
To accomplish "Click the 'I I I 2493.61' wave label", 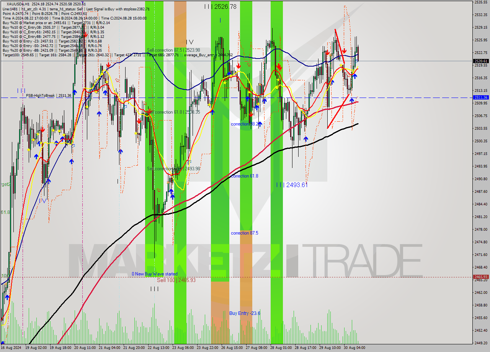I will [292, 185].
